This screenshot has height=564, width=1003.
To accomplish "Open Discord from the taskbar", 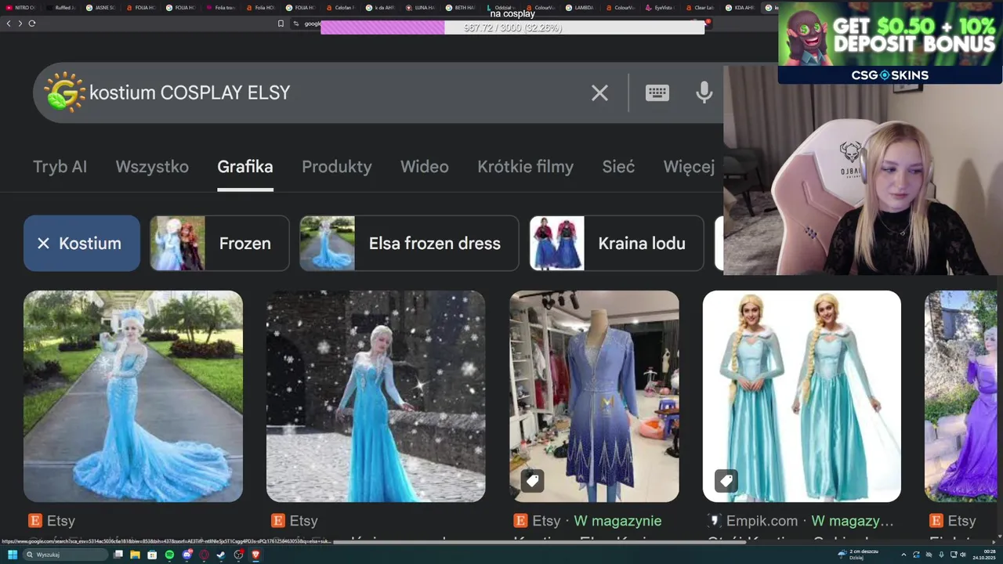I will [x=187, y=555].
